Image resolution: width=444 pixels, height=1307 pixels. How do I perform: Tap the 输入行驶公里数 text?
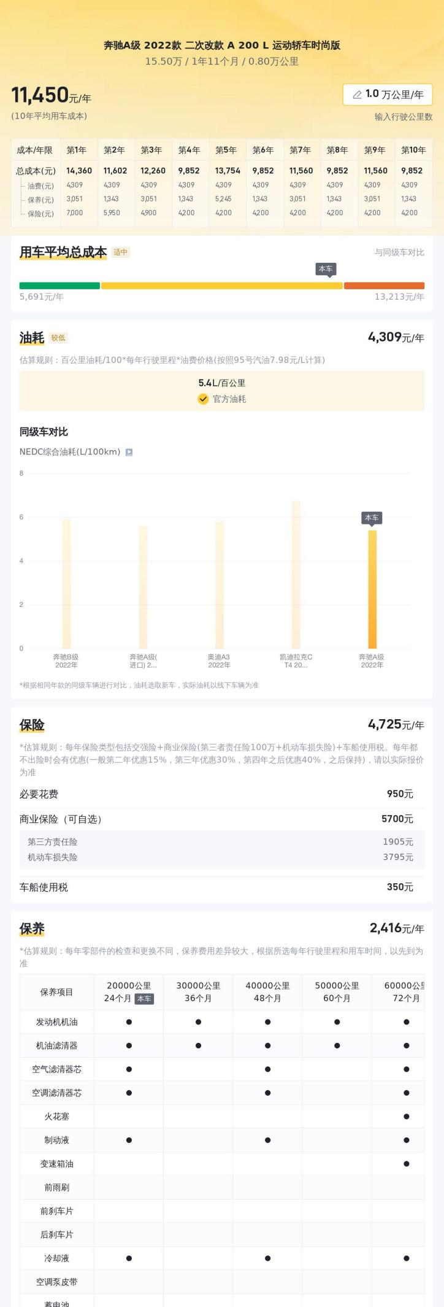[x=404, y=117]
